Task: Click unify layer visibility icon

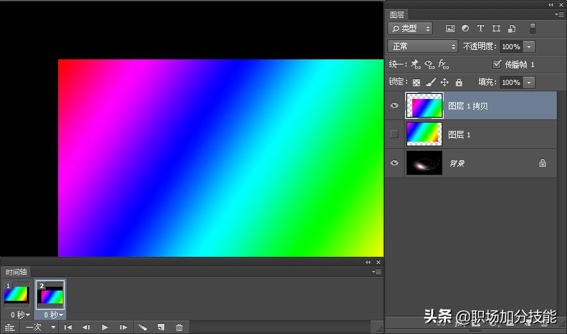Action: pyautogui.click(x=429, y=65)
